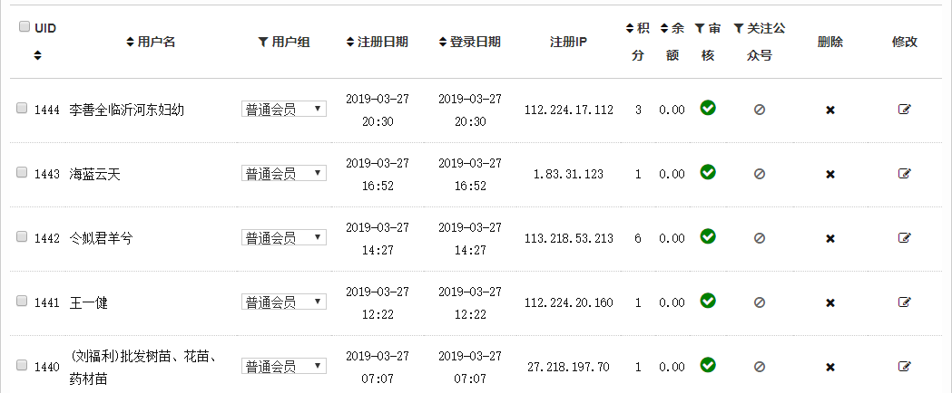The height and width of the screenshot is (393, 952).
Task: Click the green audit checkmark for user 1442
Action: point(708,236)
